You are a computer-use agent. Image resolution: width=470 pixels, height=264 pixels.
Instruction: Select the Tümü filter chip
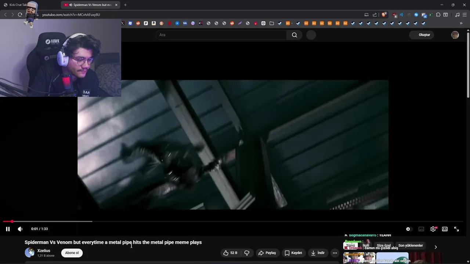point(351,245)
